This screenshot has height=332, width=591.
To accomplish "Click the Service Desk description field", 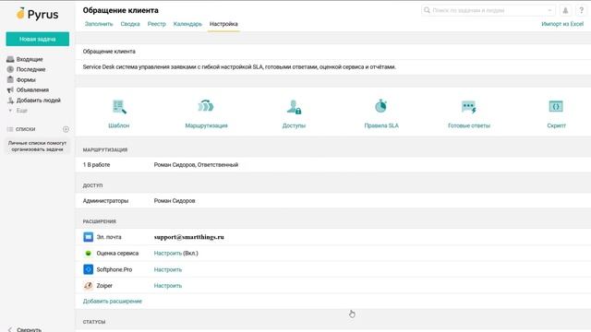I will coord(333,67).
